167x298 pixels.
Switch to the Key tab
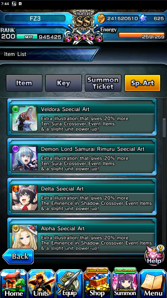point(63,83)
